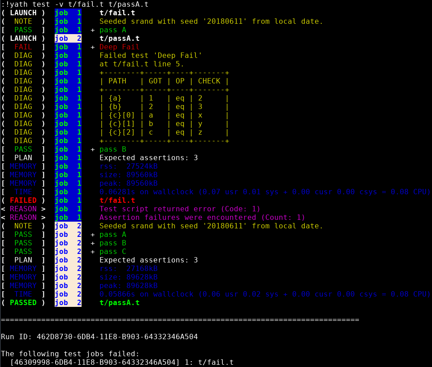Screen dimensions: 432x367
Task: Click the bold t/passA.t launch filename
Action: click(x=119, y=39)
